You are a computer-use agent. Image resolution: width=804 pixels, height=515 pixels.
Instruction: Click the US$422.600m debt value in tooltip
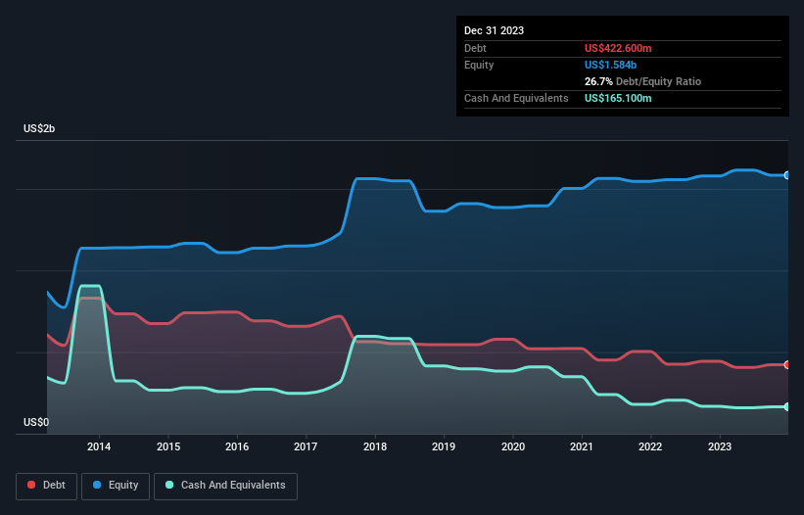click(618, 48)
